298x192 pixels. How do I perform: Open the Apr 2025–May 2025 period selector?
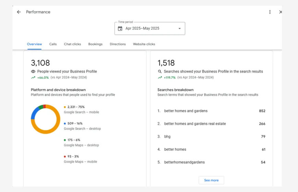point(150,29)
